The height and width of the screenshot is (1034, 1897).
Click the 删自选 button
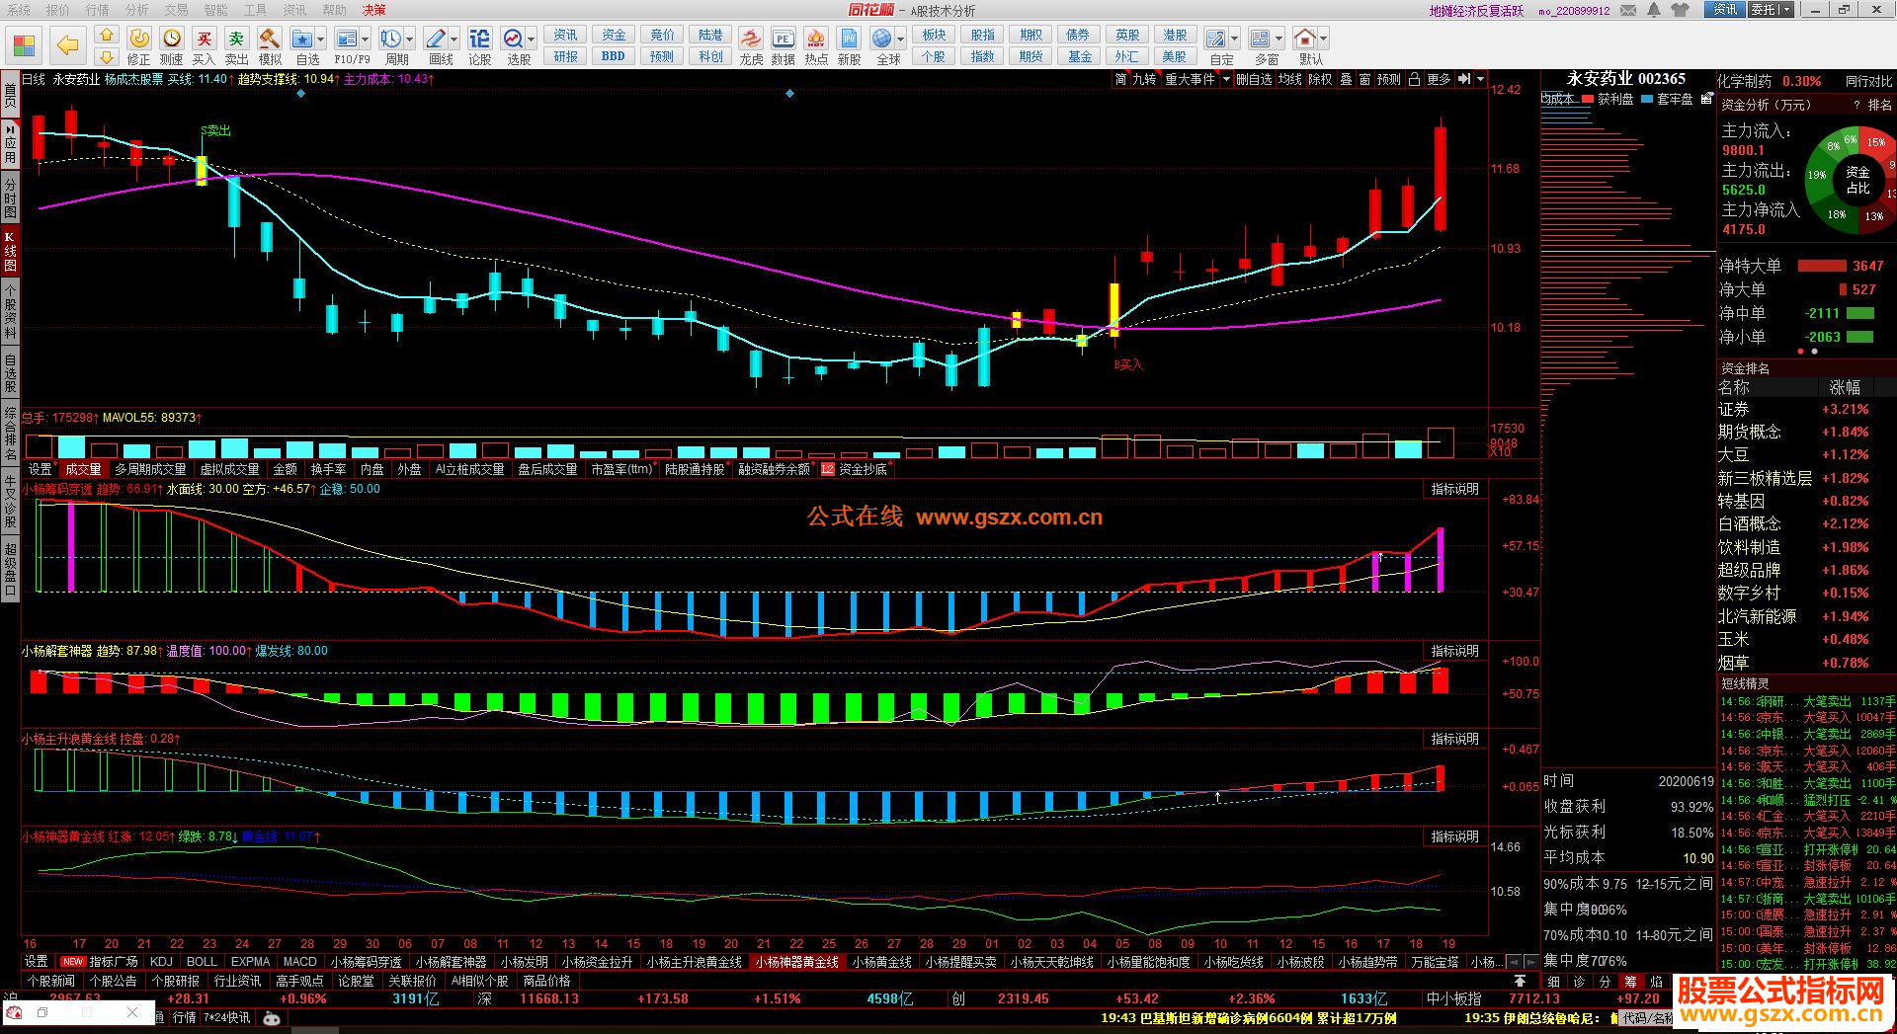1254,79
